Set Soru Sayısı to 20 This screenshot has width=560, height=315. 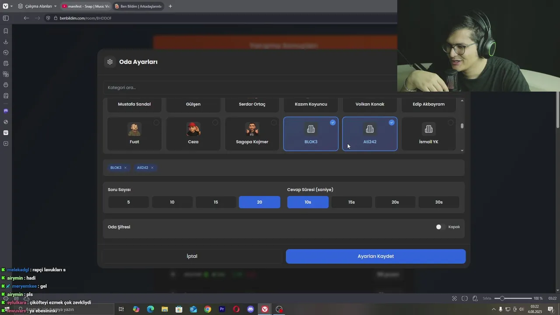point(259,202)
